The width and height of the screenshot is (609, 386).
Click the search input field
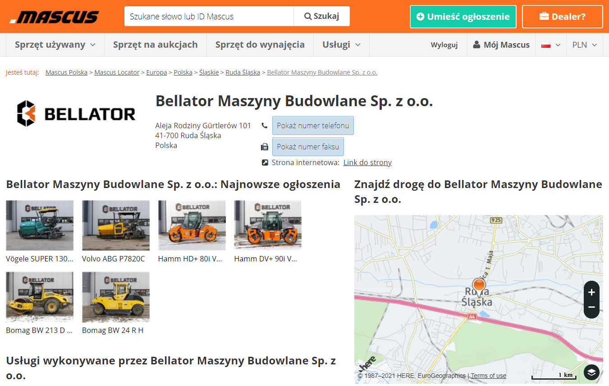click(209, 16)
